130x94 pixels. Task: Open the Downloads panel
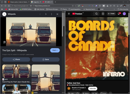tap(118, 6)
